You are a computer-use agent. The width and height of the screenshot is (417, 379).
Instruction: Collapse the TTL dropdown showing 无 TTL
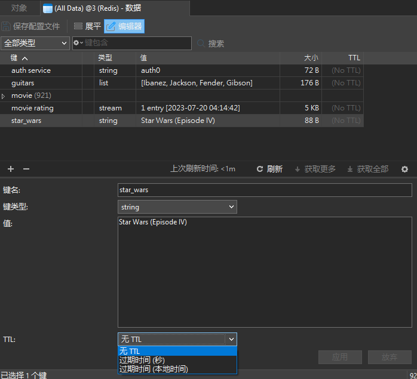(x=177, y=339)
